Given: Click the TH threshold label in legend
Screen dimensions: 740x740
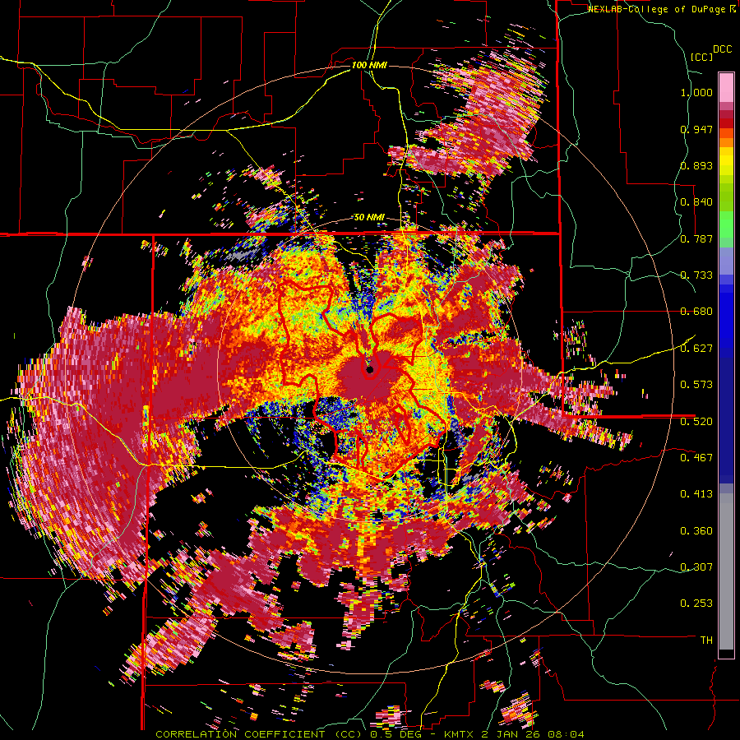Looking at the screenshot, I should click(706, 640).
